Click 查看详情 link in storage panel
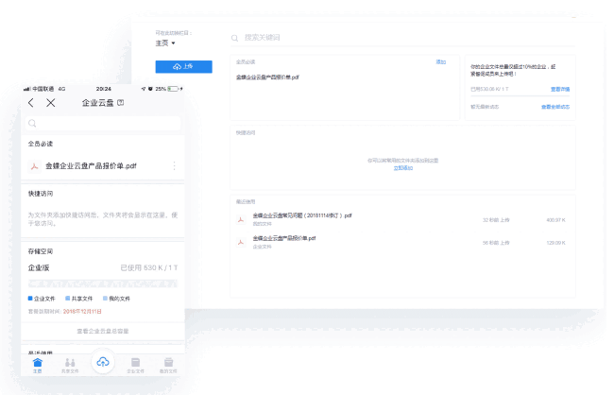The width and height of the screenshot is (614, 395). pyautogui.click(x=560, y=89)
